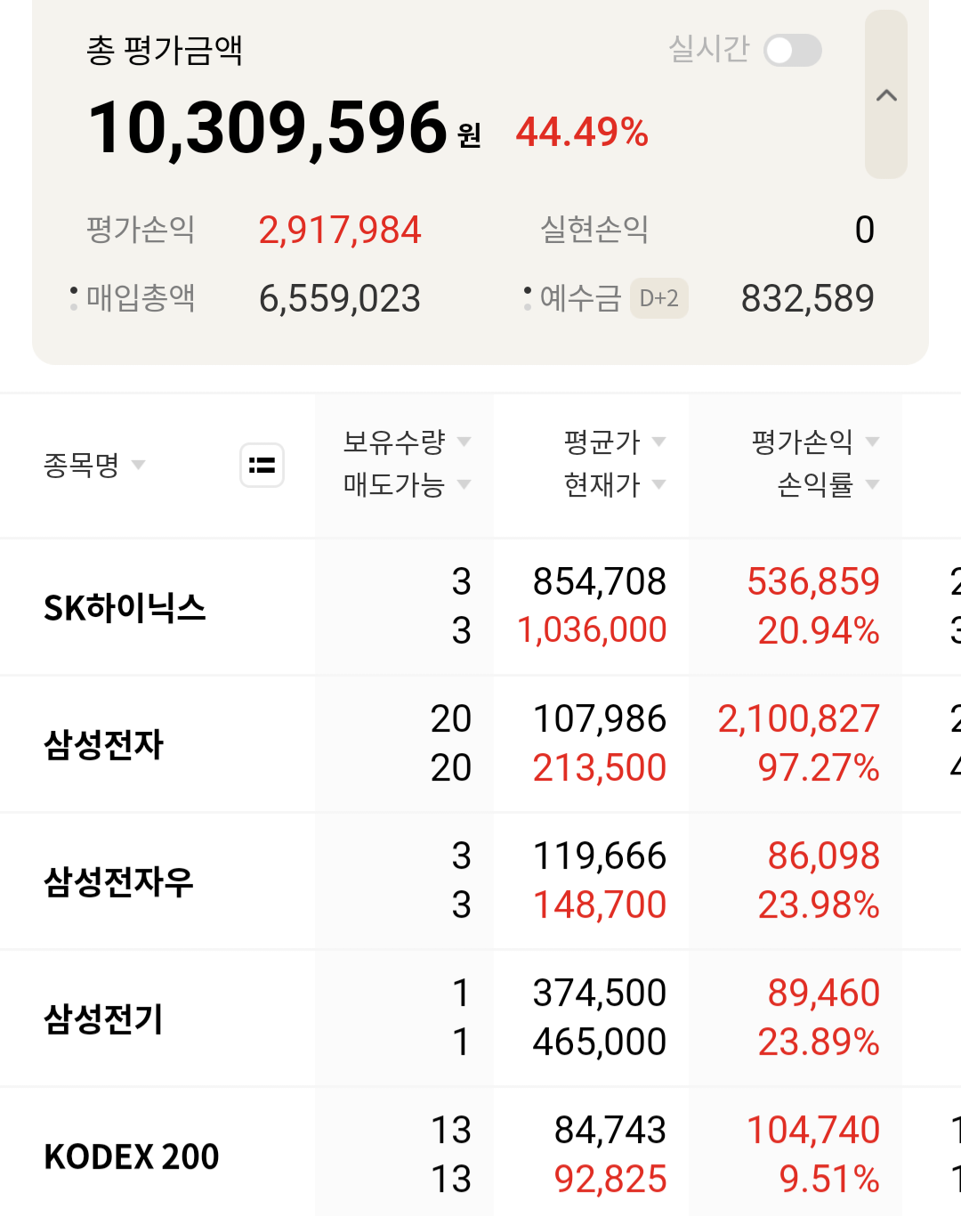Sort by 평균가 column header
Viewport: 961px width, 1216px height.
click(x=614, y=441)
